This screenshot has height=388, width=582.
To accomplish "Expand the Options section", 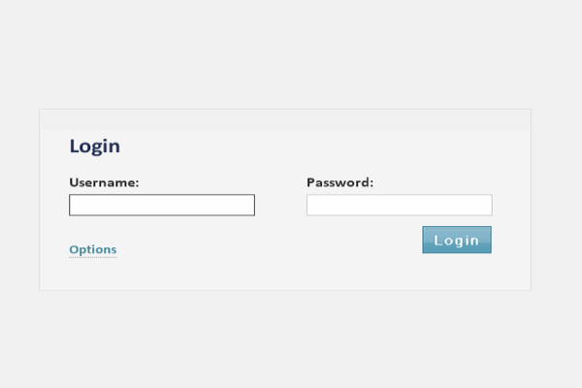I will [93, 249].
